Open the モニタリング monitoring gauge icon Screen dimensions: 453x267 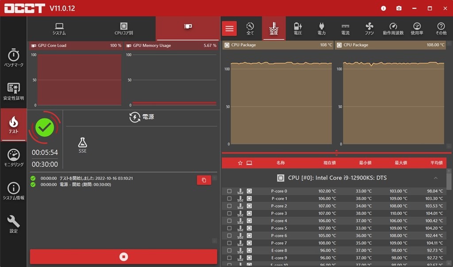tap(13, 158)
